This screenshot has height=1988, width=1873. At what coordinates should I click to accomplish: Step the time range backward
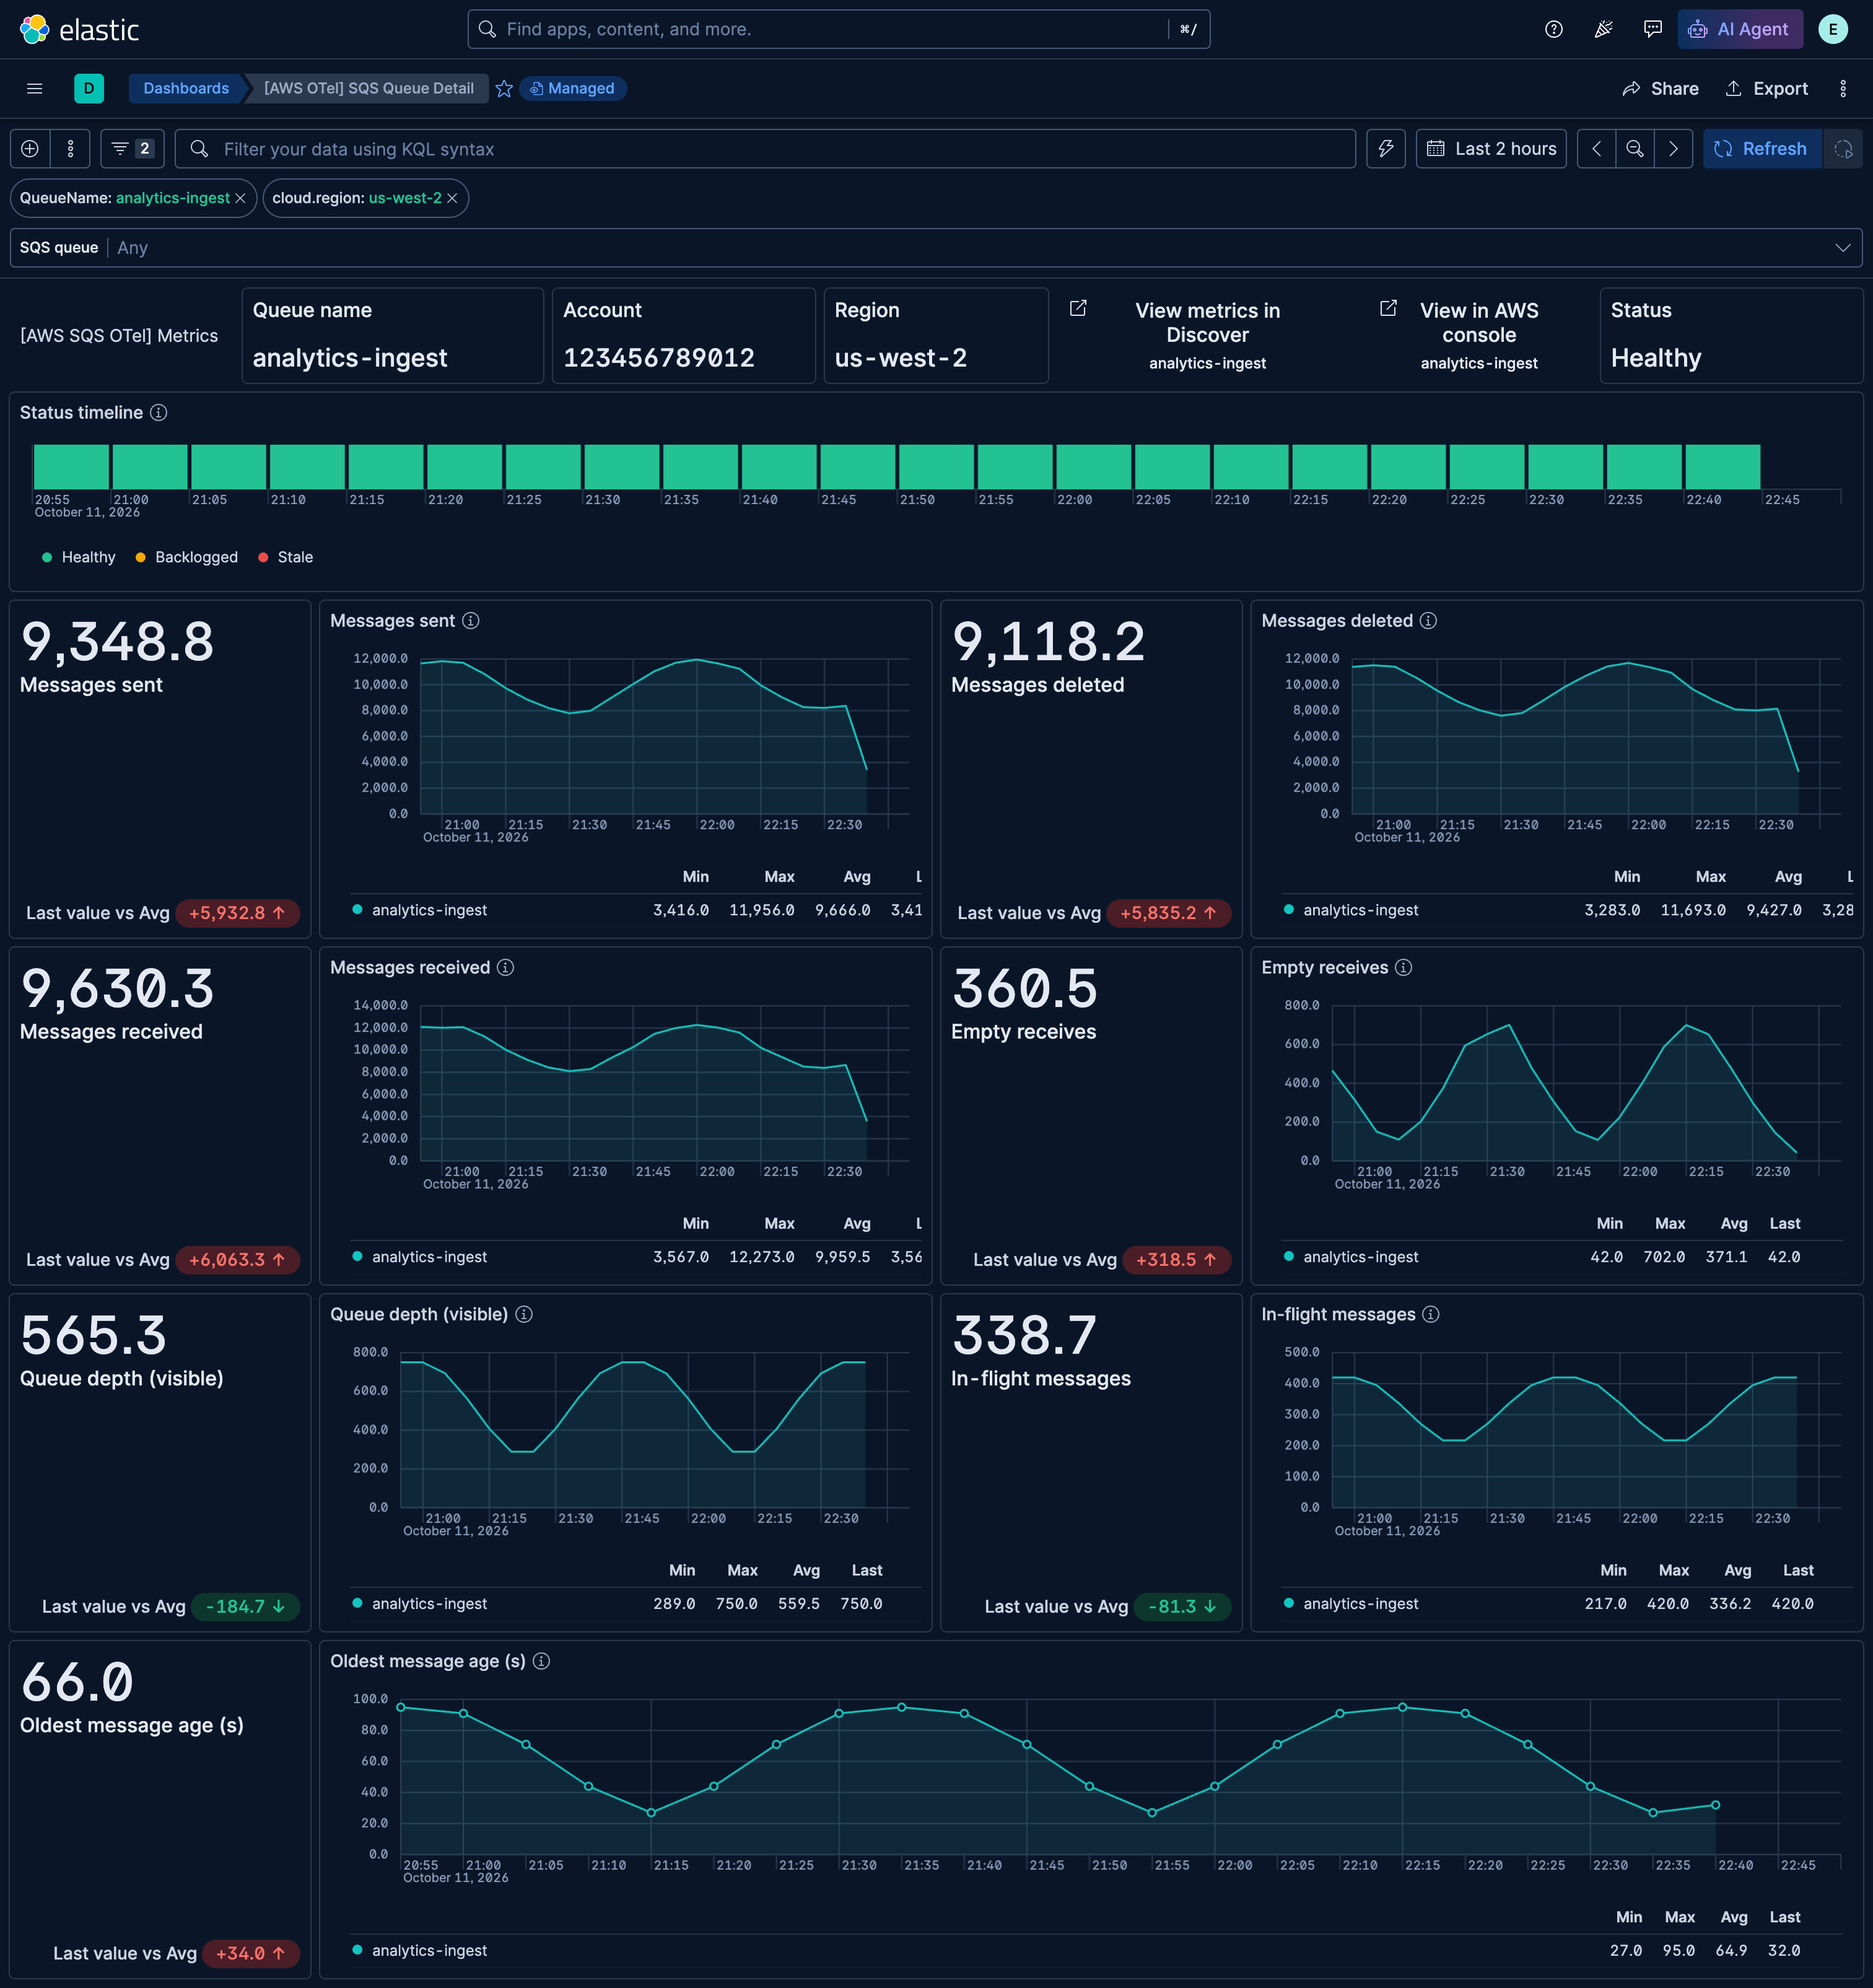[1596, 148]
